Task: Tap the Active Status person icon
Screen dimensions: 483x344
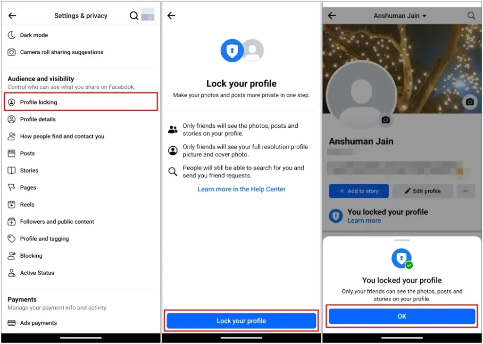Action: [x=11, y=273]
